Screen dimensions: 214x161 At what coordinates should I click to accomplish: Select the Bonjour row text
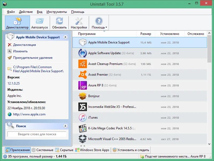[x=94, y=96]
